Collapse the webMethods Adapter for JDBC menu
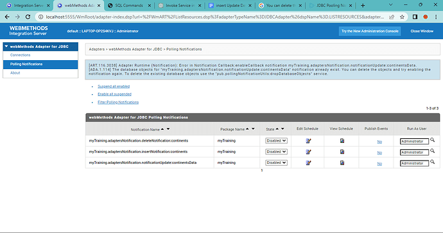Image resolution: width=443 pixels, height=233 pixels. 6,47
